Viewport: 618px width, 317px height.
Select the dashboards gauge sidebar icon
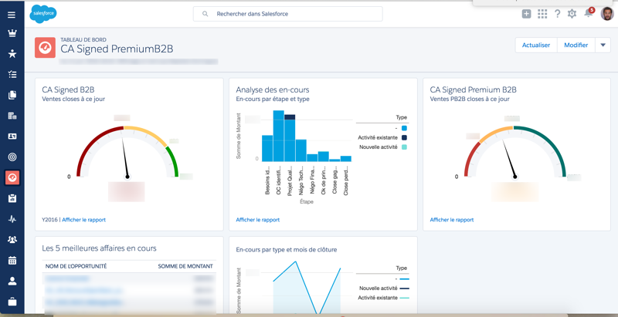pos(12,177)
